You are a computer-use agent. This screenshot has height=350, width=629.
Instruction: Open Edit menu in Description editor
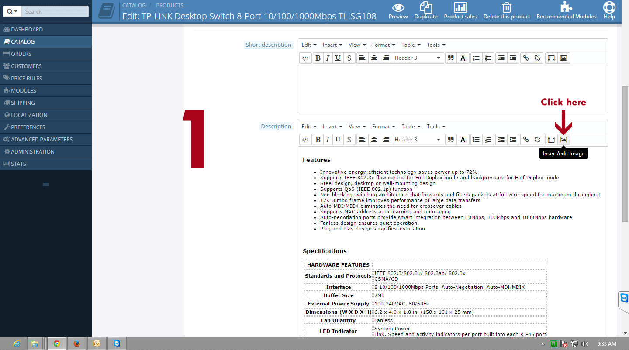(x=309, y=127)
